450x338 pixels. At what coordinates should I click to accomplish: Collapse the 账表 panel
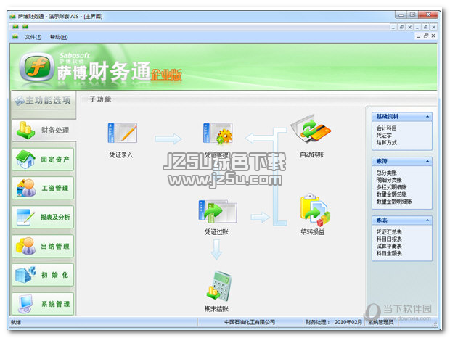[x=427, y=220]
